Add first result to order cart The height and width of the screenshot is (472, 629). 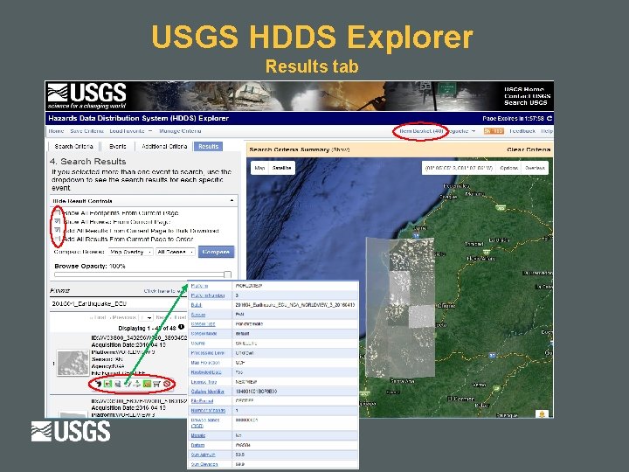(x=157, y=384)
